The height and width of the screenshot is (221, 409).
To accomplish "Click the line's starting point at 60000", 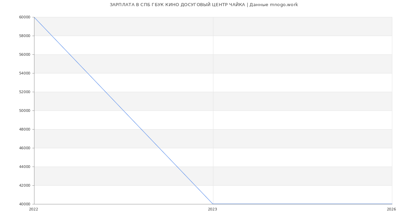I will click(34, 17).
